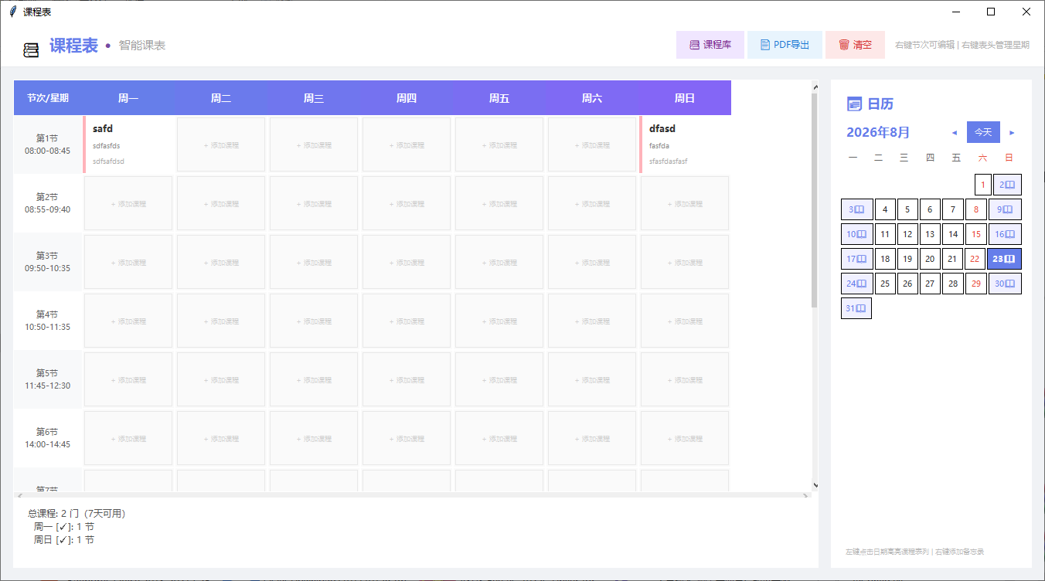Viewport: 1045px width, 581px height.
Task: Add a course to 周五 第1节
Action: point(499,144)
